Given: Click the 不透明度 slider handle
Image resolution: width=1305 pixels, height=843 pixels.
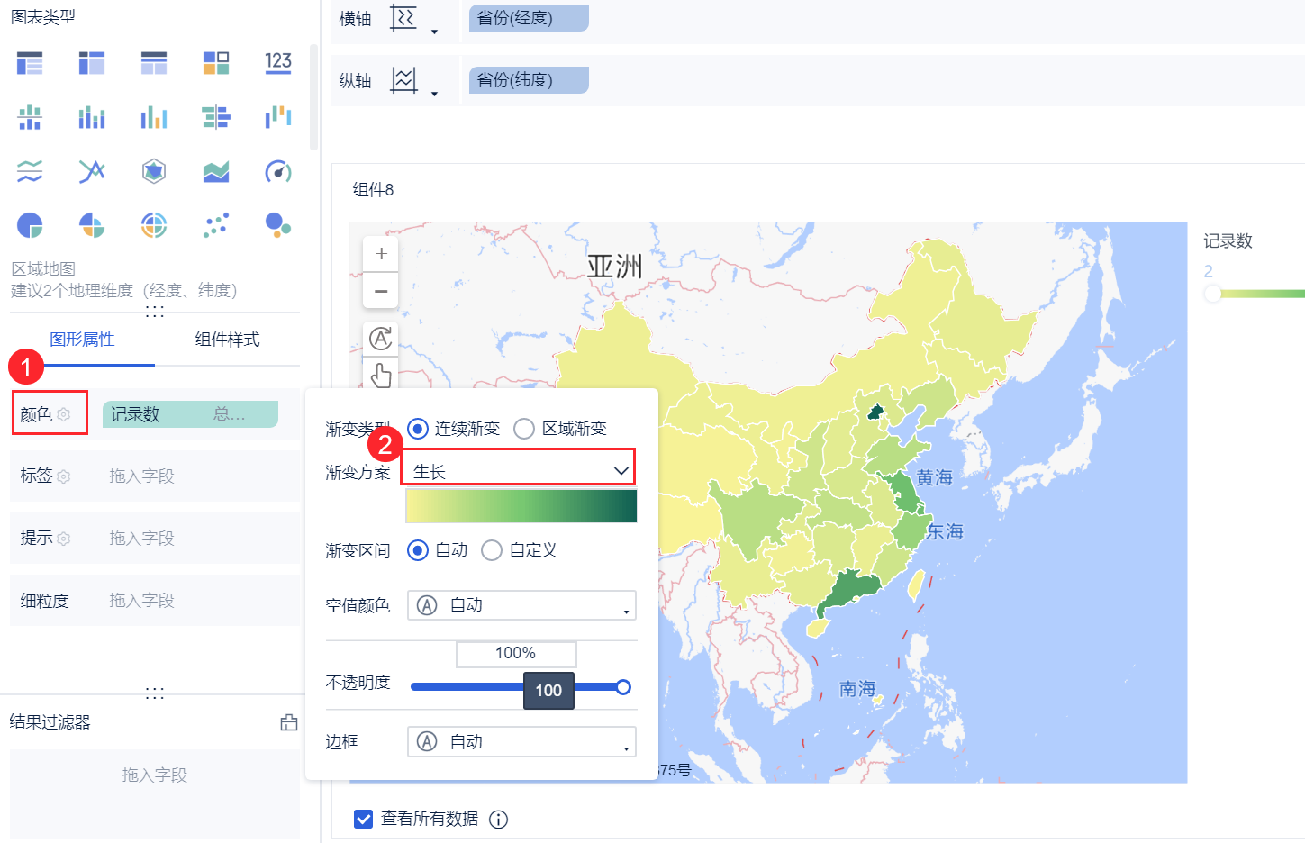Looking at the screenshot, I should [x=623, y=687].
